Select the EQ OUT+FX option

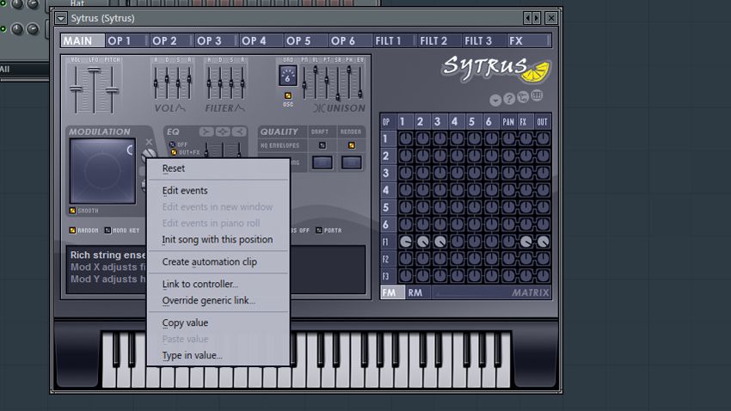pos(174,152)
